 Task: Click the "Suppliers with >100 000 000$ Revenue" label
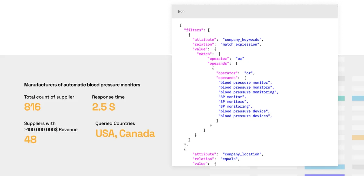tap(51, 126)
